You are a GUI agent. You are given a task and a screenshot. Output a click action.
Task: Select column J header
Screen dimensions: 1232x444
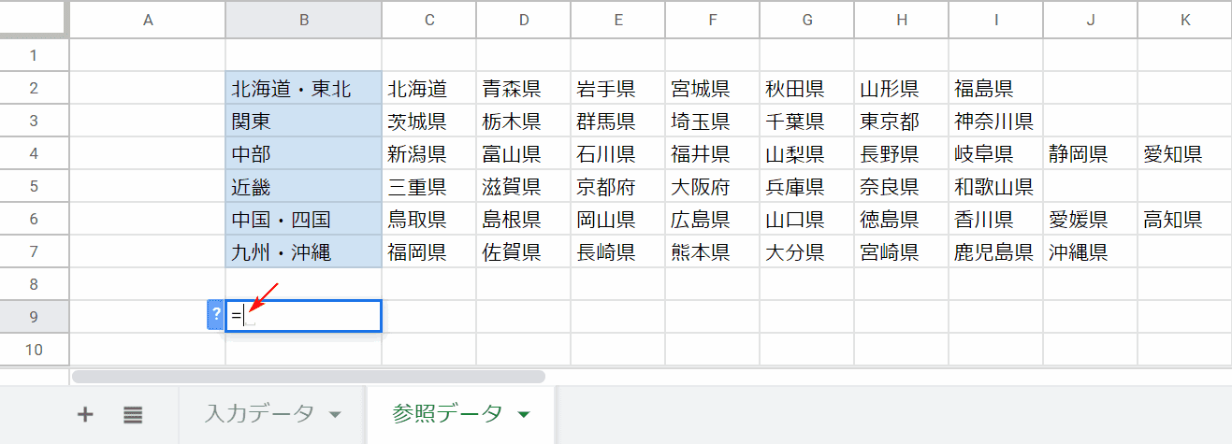coord(1090,19)
